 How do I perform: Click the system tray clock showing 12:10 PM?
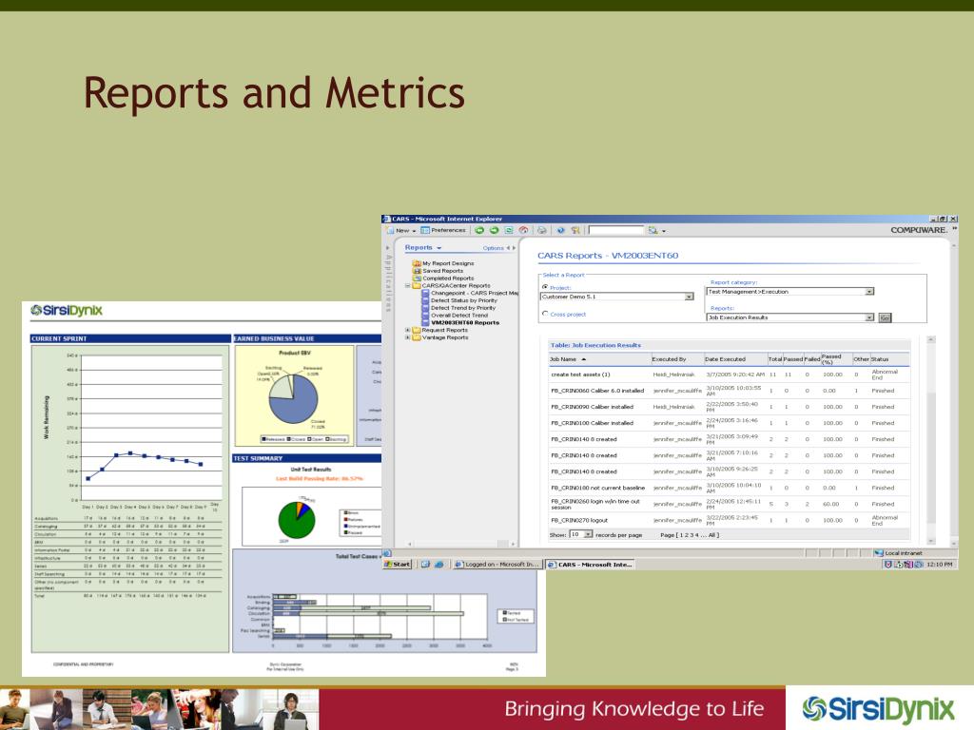point(939,565)
